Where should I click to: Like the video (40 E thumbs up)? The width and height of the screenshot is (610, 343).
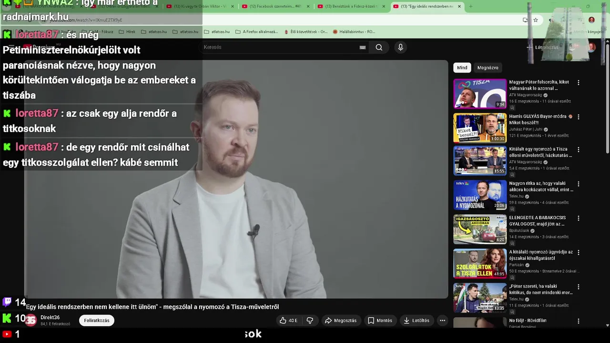pyautogui.click(x=289, y=321)
